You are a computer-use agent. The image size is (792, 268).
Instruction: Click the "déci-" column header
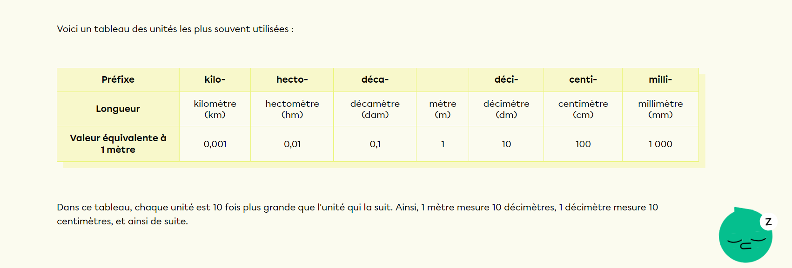(506, 79)
